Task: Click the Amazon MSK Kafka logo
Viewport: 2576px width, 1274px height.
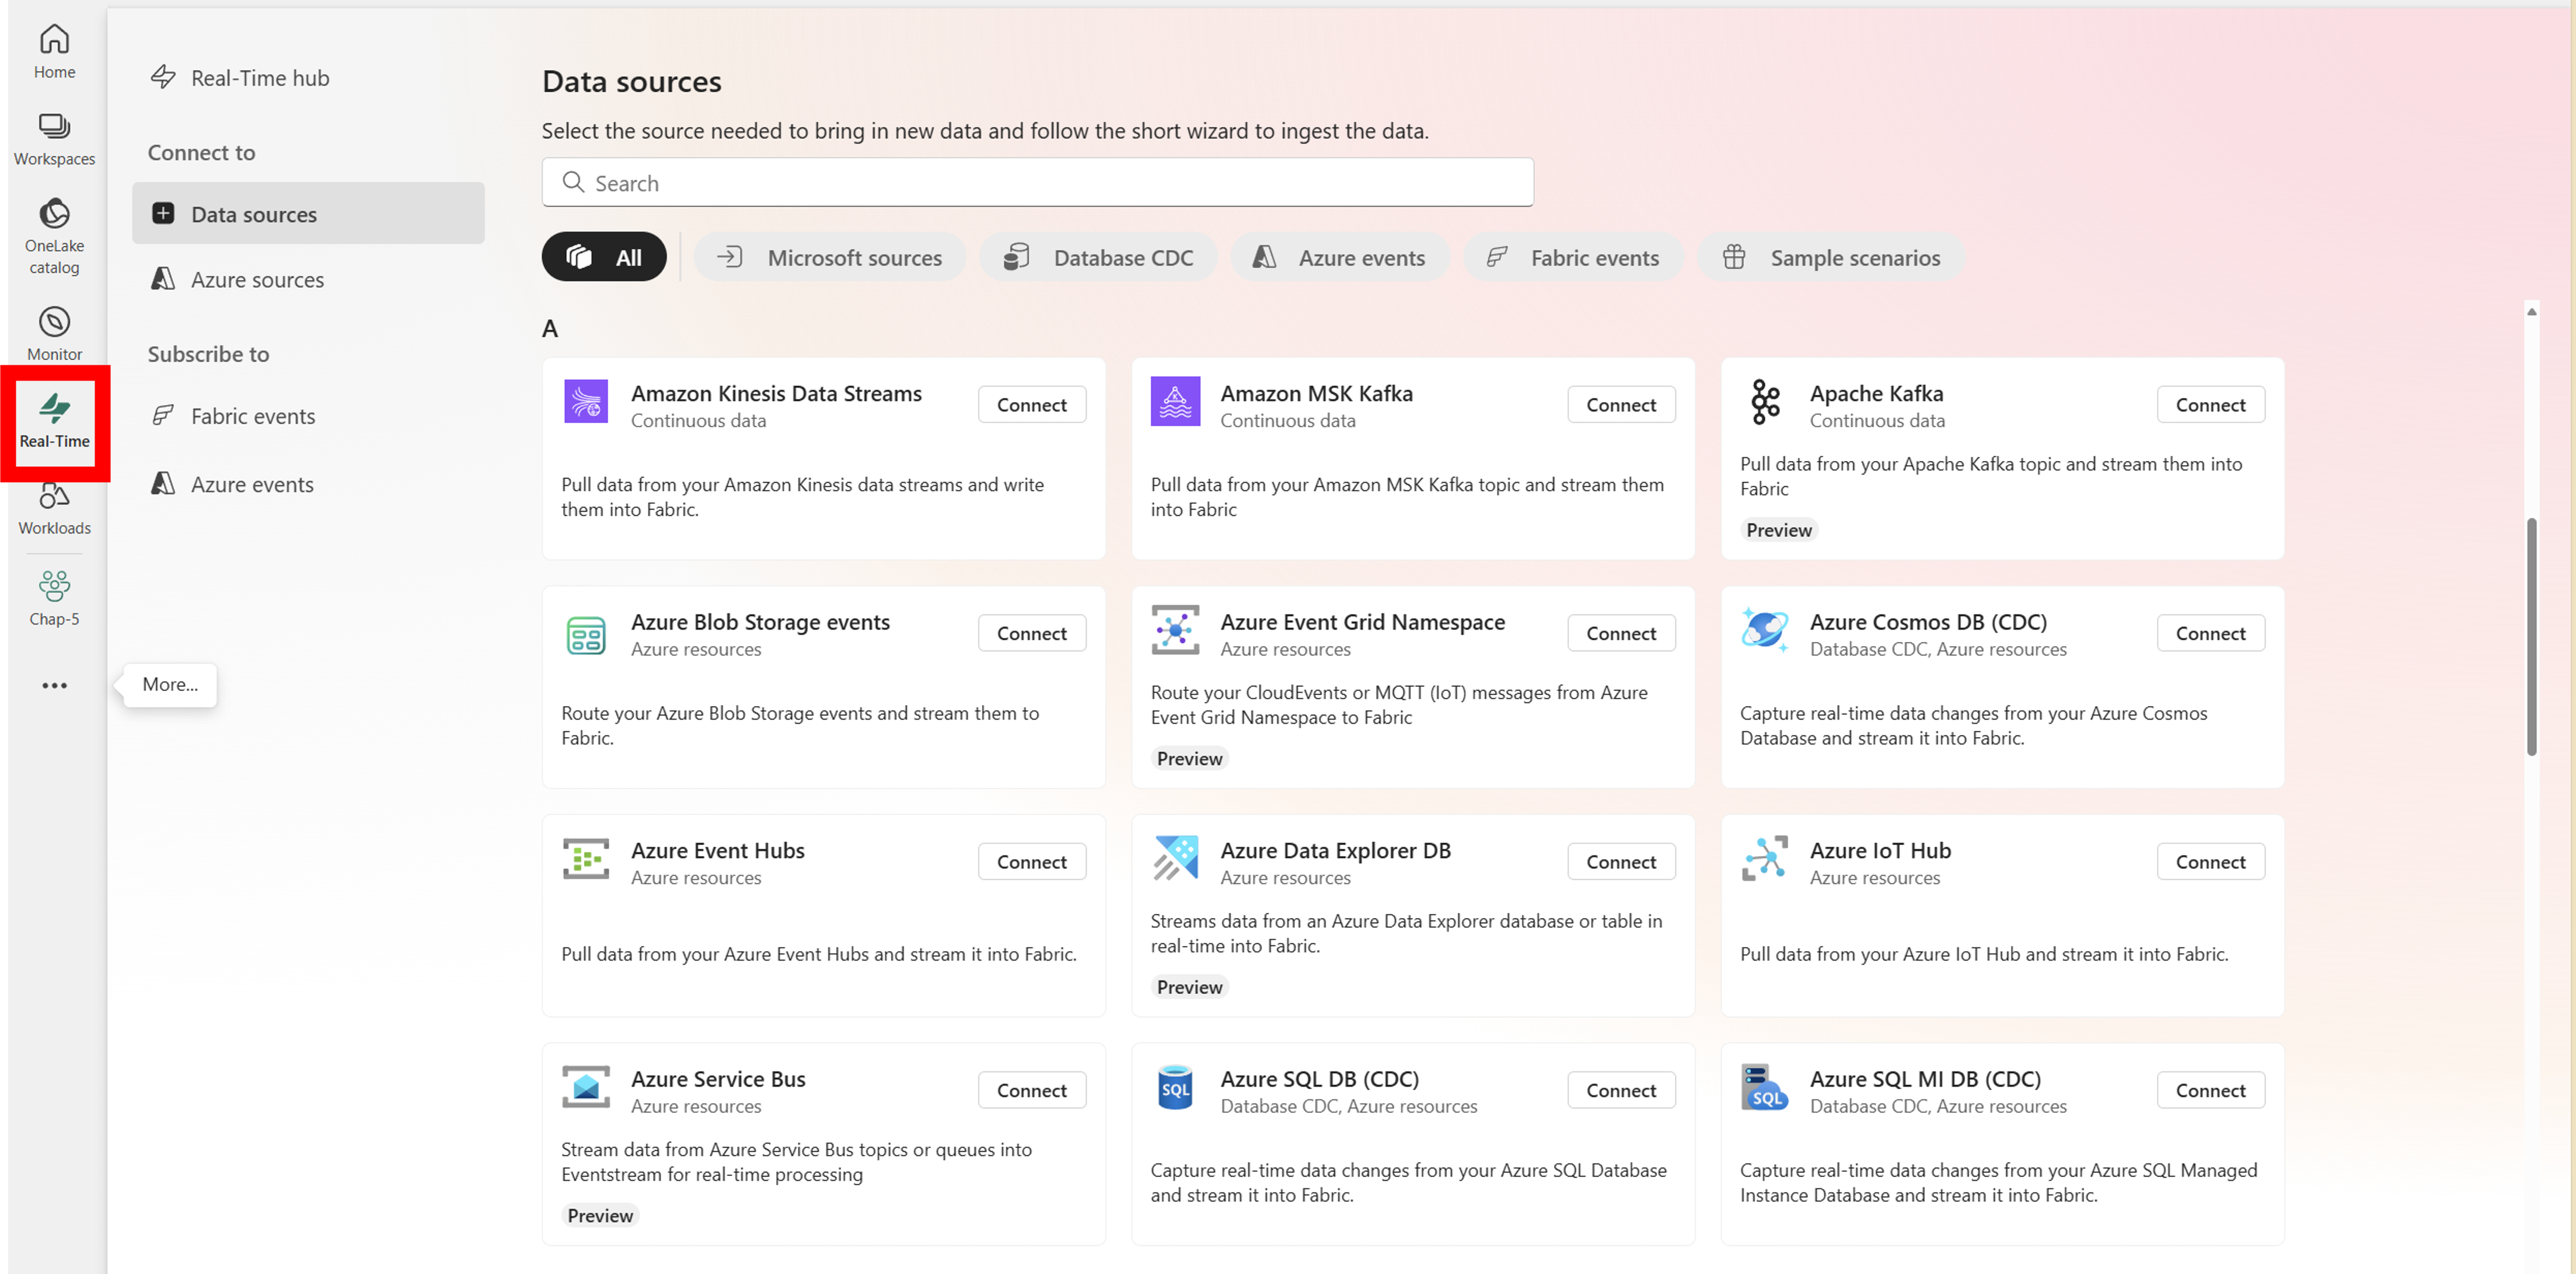Action: (x=1175, y=402)
